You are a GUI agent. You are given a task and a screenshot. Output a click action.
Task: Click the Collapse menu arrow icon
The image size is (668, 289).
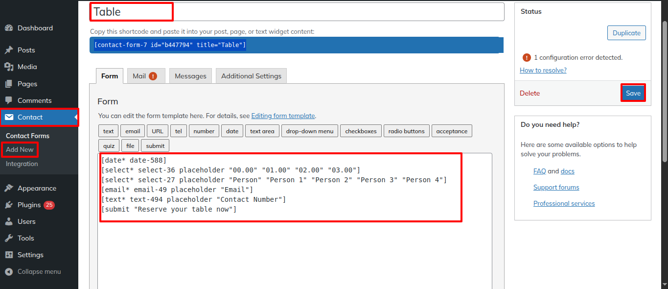coord(9,271)
